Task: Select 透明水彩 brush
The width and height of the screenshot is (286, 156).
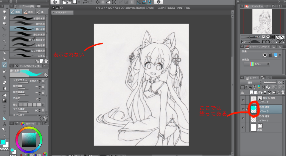Action: point(27,23)
